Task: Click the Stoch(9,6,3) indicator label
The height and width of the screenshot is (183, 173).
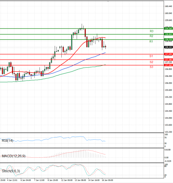Action: click(11, 171)
